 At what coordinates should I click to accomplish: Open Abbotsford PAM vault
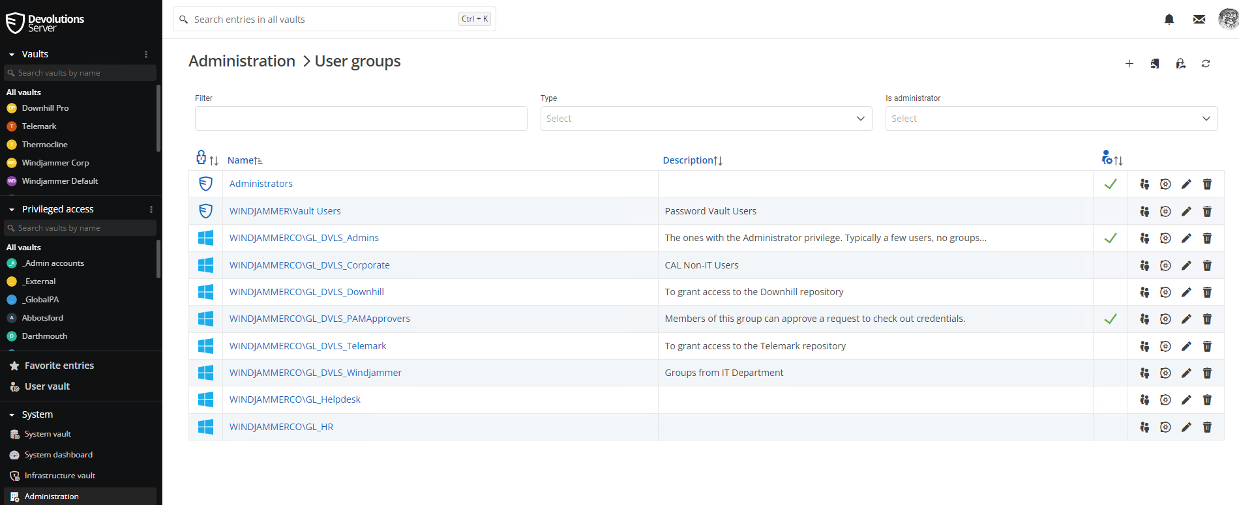click(42, 318)
